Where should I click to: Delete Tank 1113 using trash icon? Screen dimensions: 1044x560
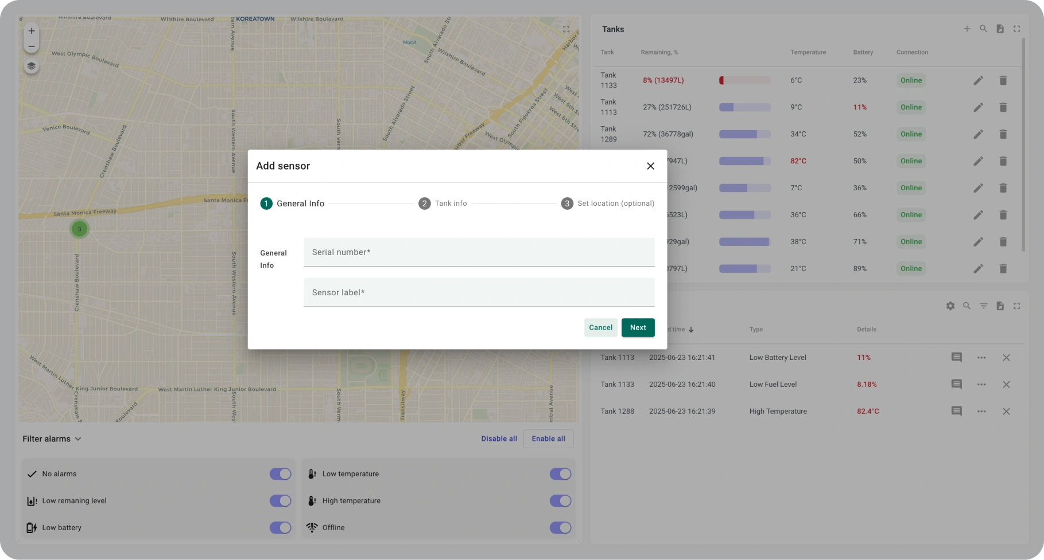(x=1003, y=108)
